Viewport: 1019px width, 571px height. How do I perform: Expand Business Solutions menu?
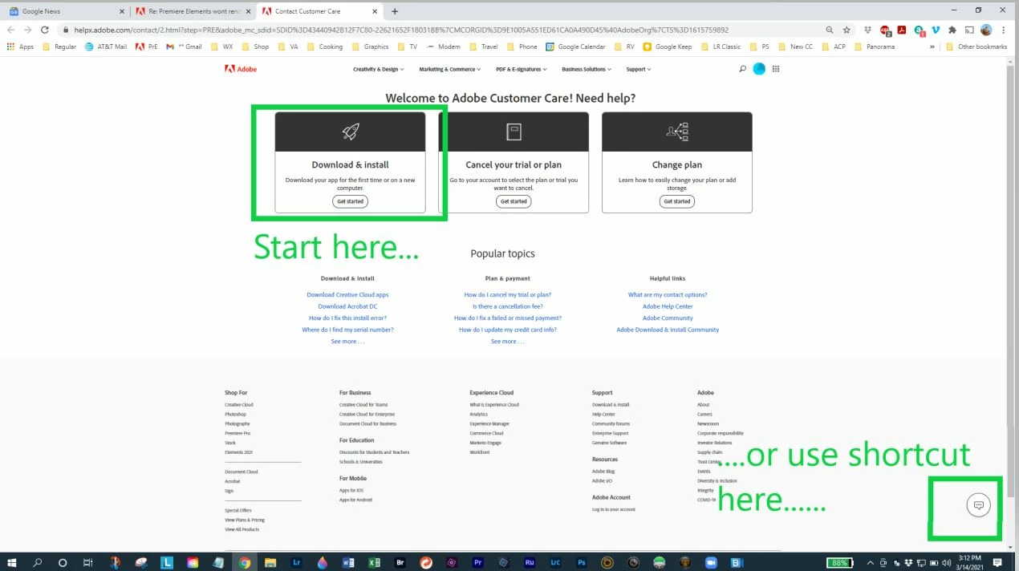(x=587, y=69)
